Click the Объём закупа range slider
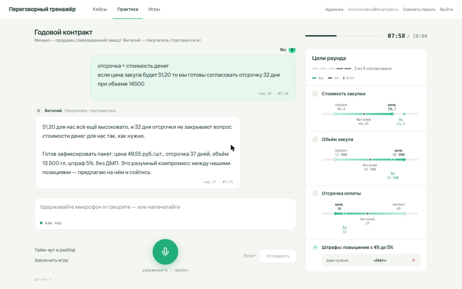Viewport: 462px width, 289px height. click(x=370, y=159)
